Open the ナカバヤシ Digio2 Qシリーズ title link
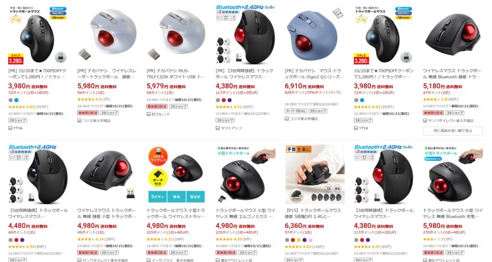Viewport: 492px width, 262px height. (314, 74)
